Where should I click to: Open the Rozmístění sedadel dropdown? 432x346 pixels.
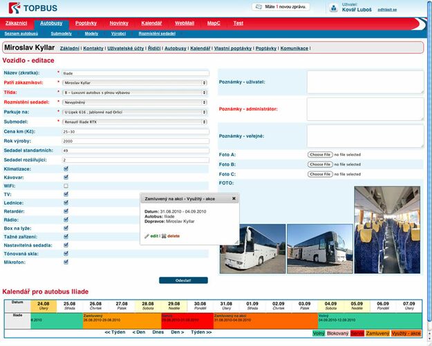coord(135,102)
